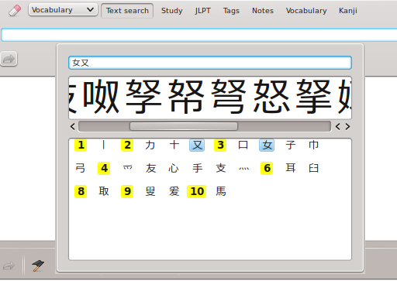This screenshot has width=397, height=281.
Task: Toggle the 力 radical
Action: [150, 145]
